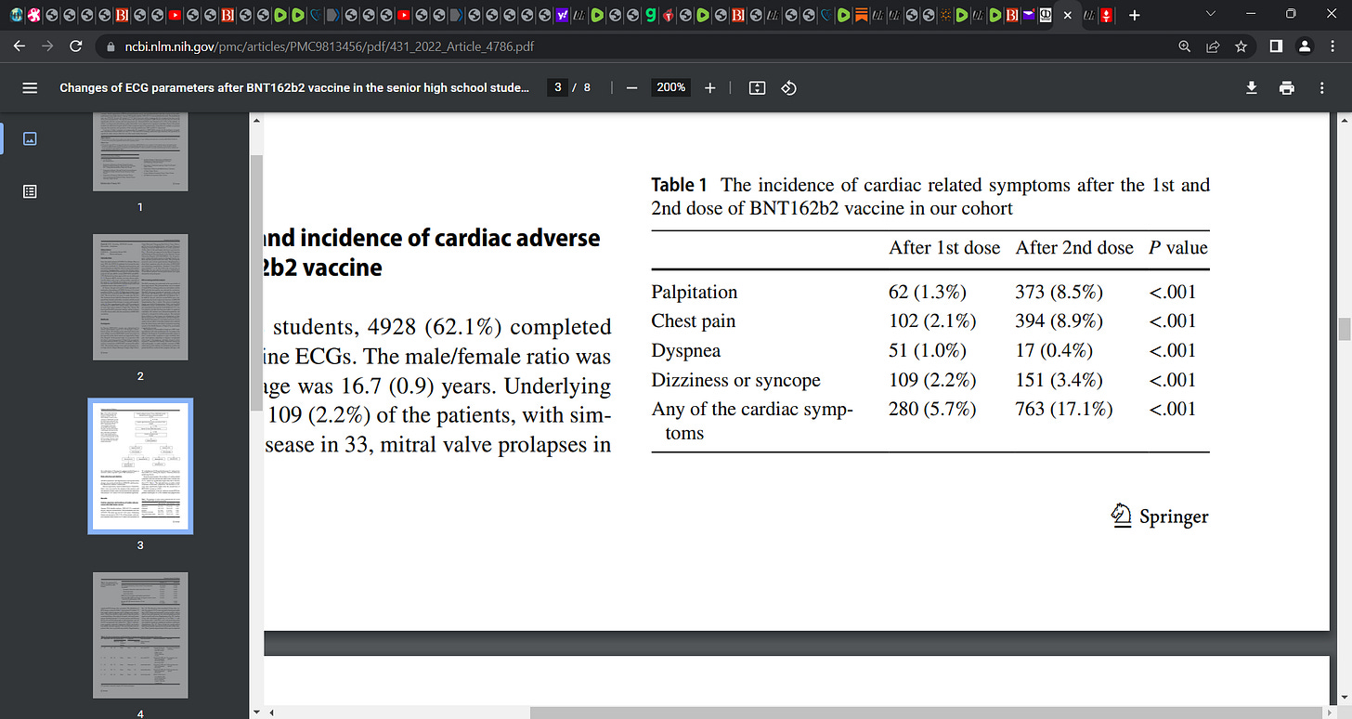Viewport: 1352px width, 719px height.
Task: Go back to the previous page
Action: [x=20, y=46]
